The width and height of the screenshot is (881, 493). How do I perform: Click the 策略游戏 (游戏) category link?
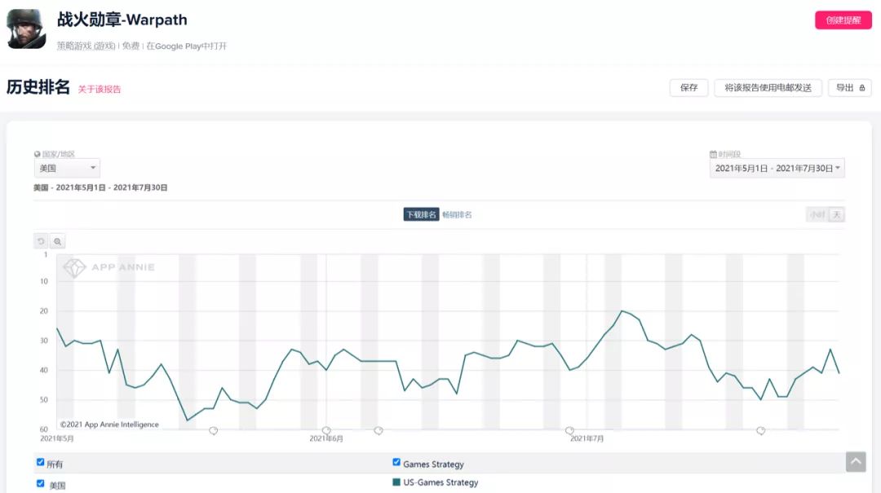(86, 46)
